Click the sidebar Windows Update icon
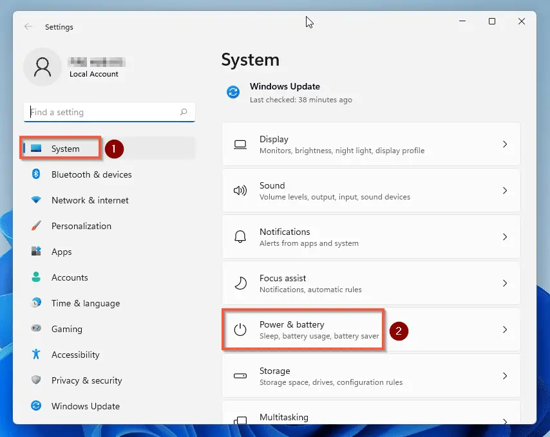550x437 pixels. 36,406
